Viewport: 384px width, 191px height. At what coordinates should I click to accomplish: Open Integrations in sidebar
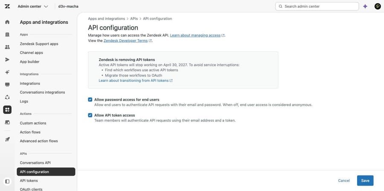30,84
